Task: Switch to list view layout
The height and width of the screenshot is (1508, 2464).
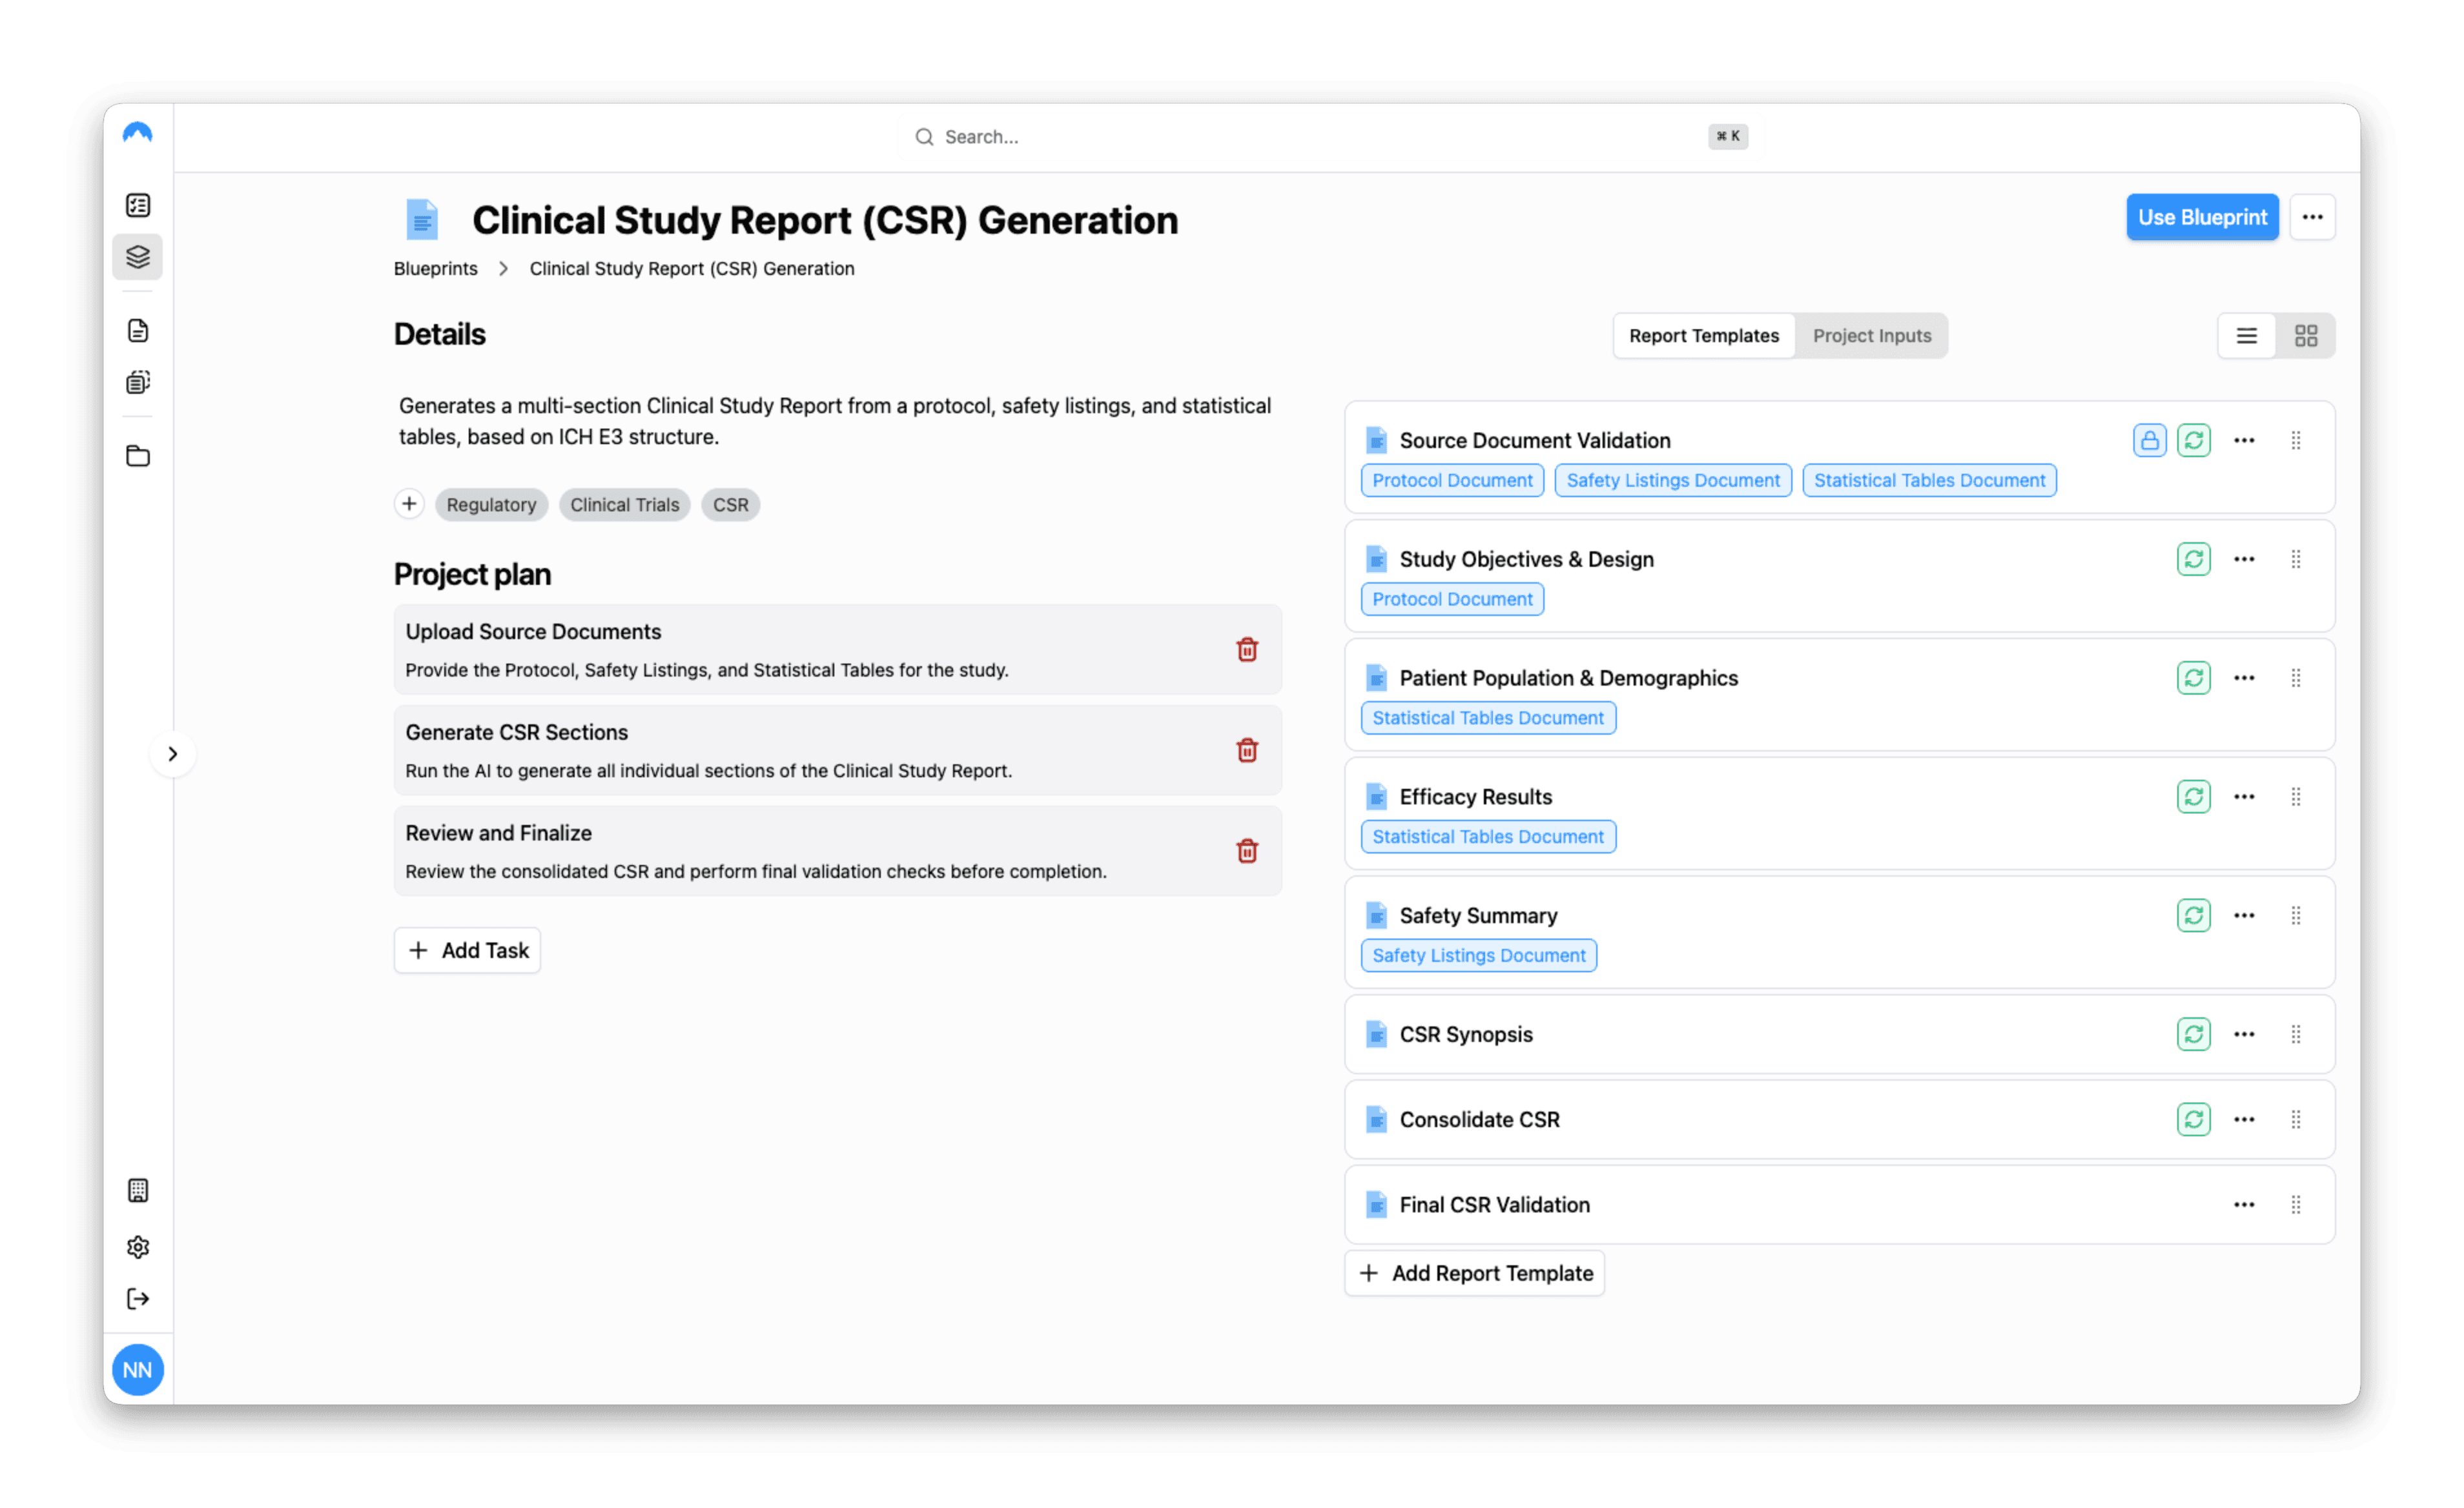Action: [x=2246, y=336]
